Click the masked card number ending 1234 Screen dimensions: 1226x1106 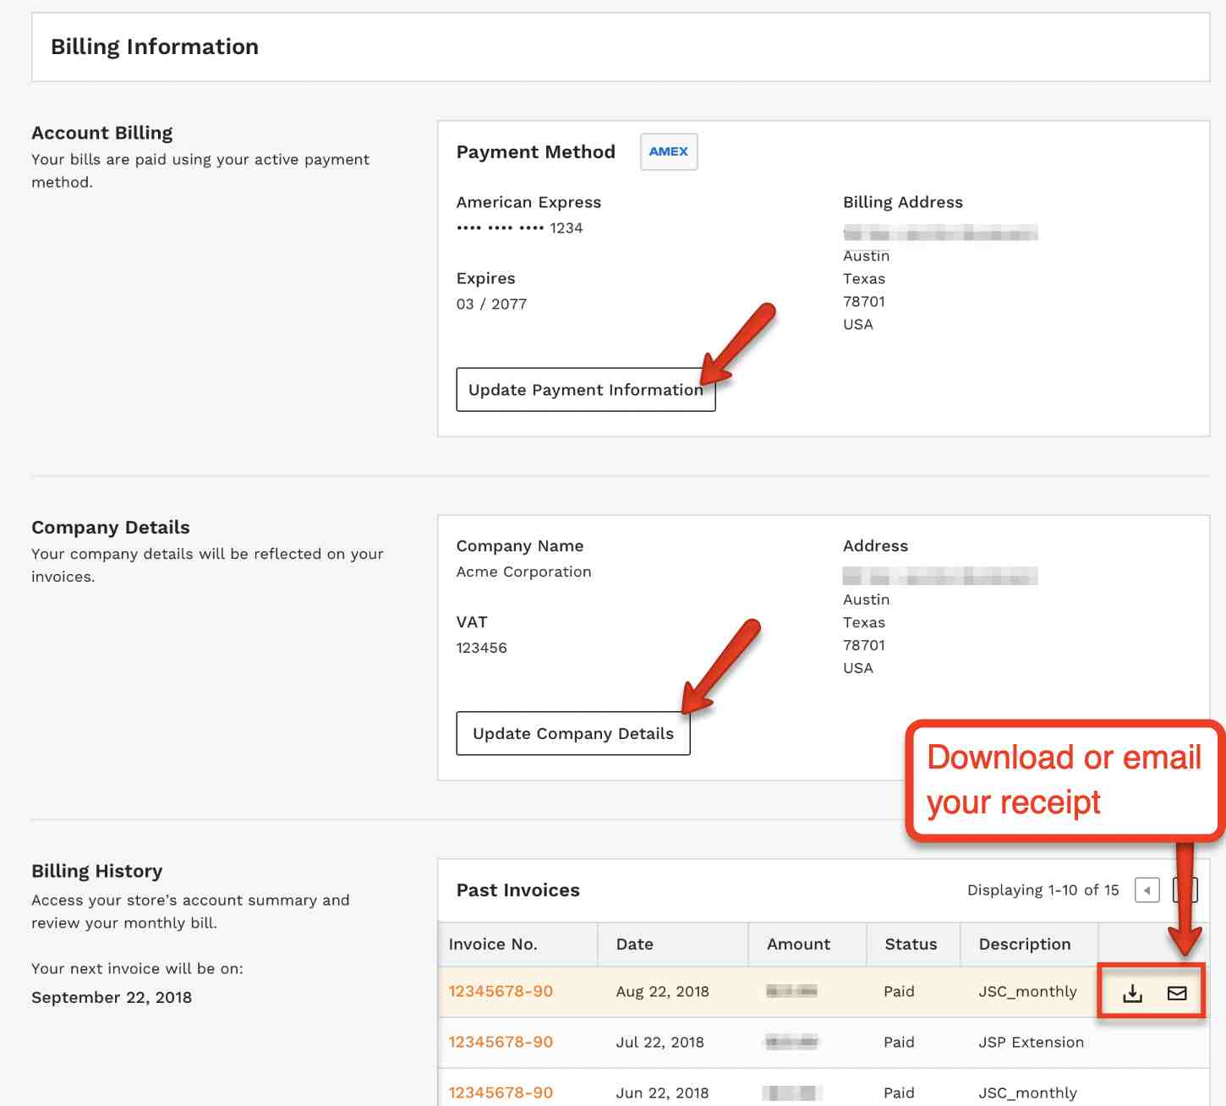pyautogui.click(x=519, y=228)
